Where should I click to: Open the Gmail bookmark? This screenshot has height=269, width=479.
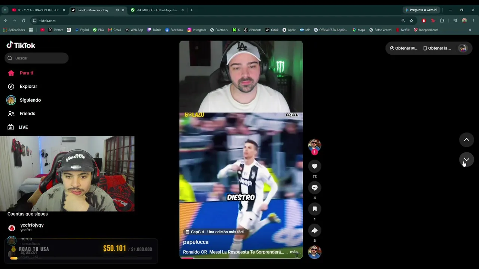(115, 30)
